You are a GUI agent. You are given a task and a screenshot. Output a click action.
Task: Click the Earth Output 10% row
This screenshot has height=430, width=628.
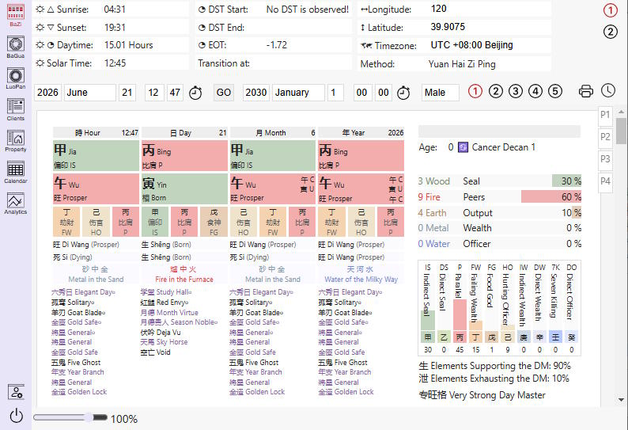(x=499, y=212)
